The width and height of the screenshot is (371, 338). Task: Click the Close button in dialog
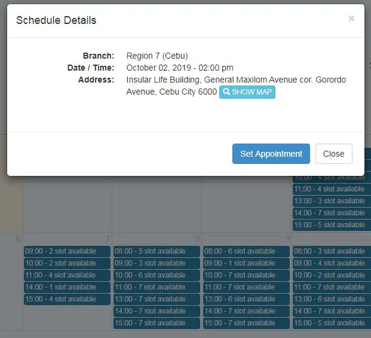pyautogui.click(x=333, y=154)
